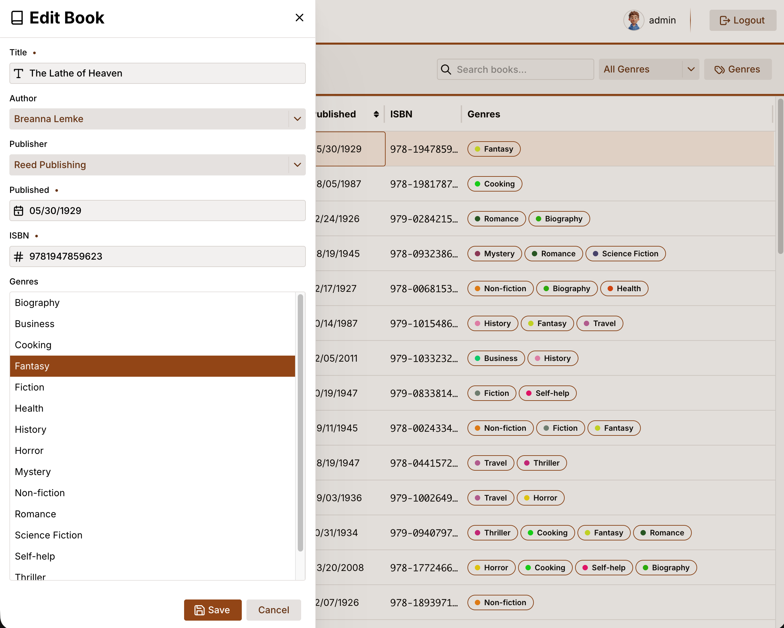Click the search magnifier icon
Image resolution: width=784 pixels, height=628 pixels.
coord(446,69)
